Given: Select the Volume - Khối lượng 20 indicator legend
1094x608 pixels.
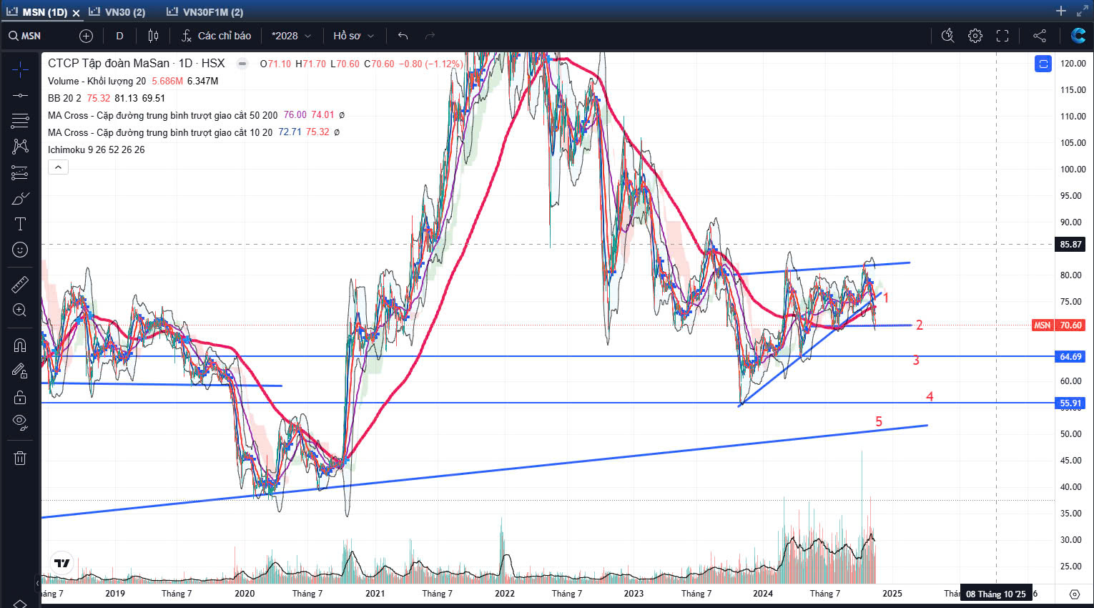Looking at the screenshot, I should pos(97,81).
